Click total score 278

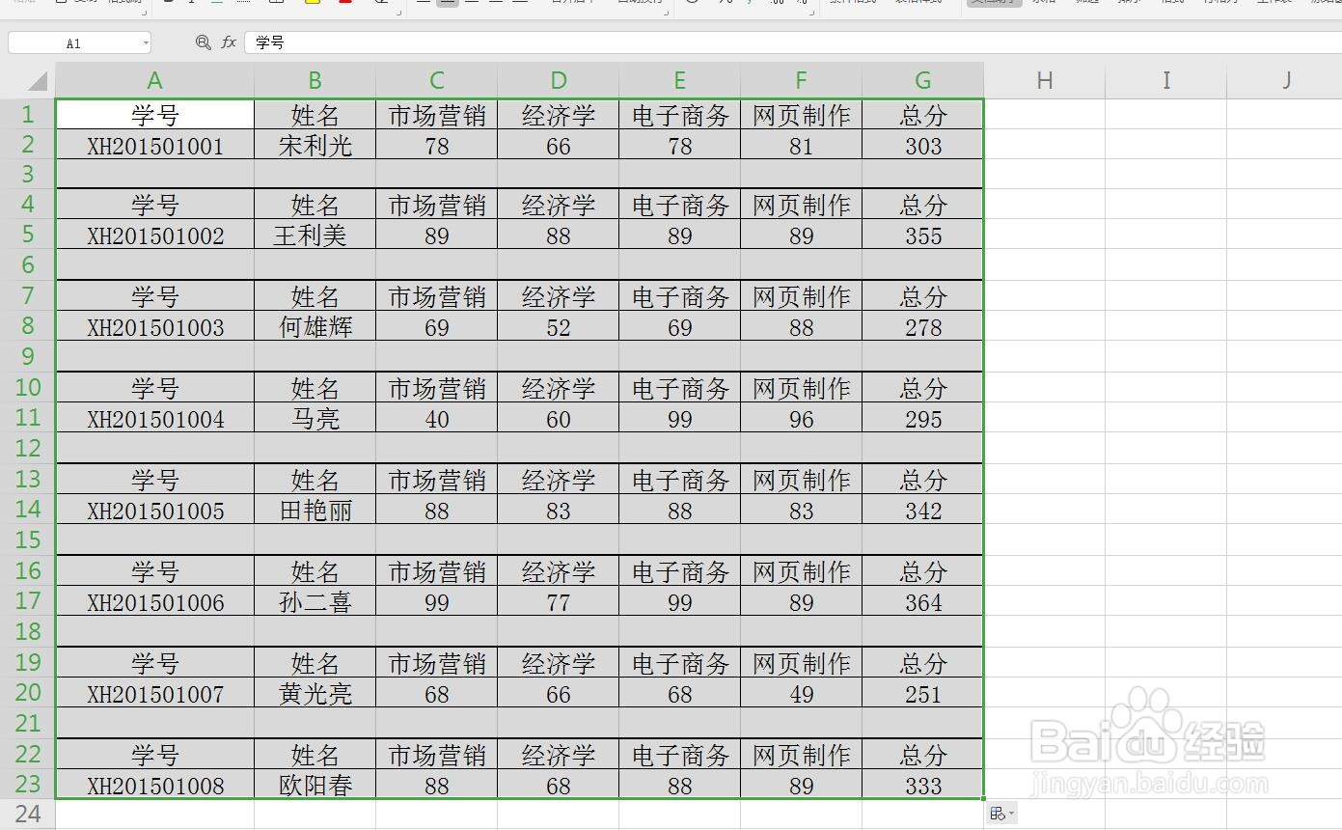tap(923, 327)
